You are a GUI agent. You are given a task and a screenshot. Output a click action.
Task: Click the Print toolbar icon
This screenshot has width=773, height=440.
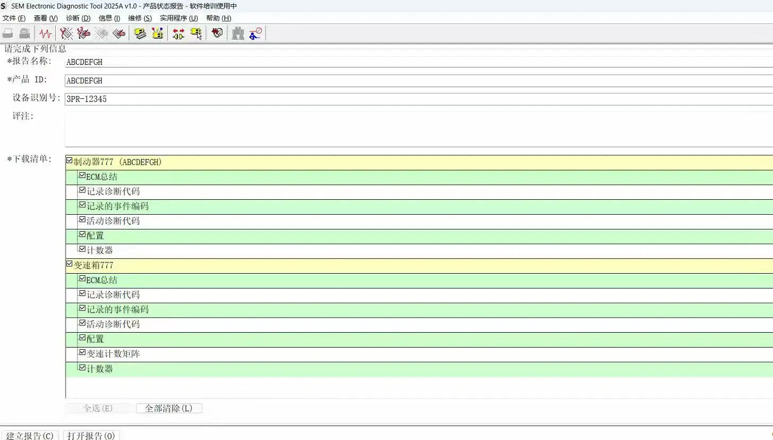[x=7, y=33]
